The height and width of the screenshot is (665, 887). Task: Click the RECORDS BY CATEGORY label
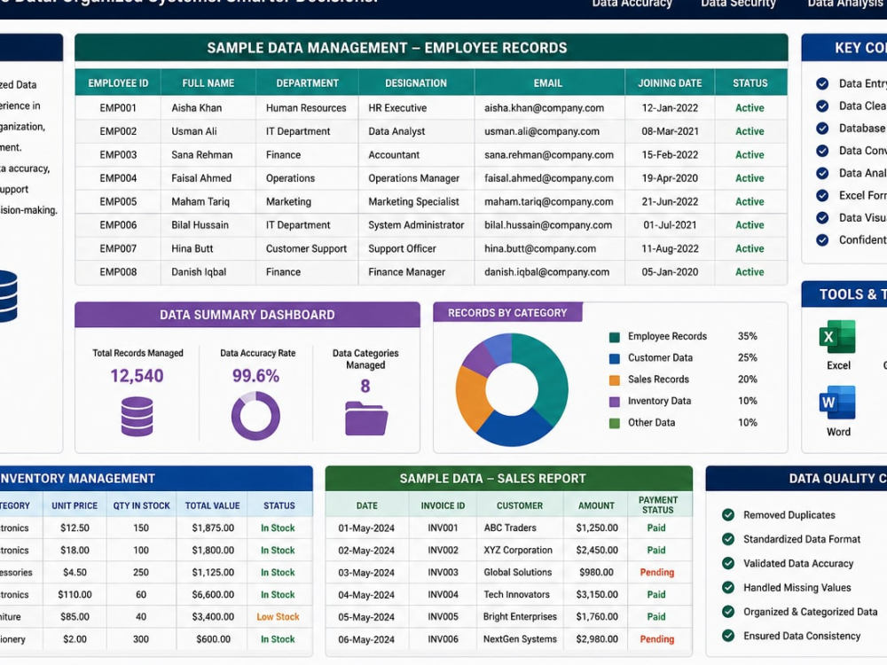coord(507,313)
